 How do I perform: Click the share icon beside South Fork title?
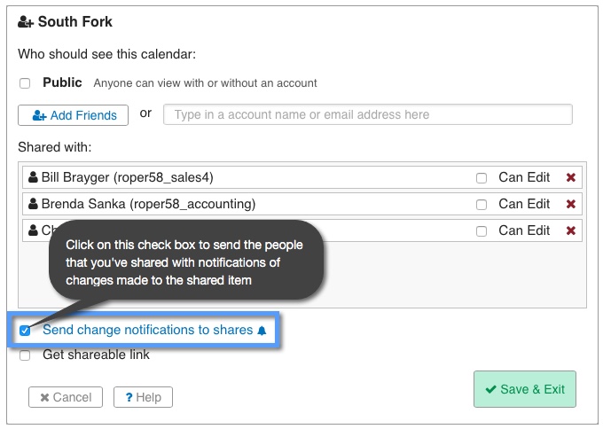coord(26,21)
